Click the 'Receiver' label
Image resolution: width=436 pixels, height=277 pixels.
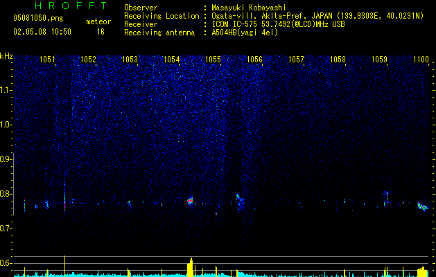[141, 24]
